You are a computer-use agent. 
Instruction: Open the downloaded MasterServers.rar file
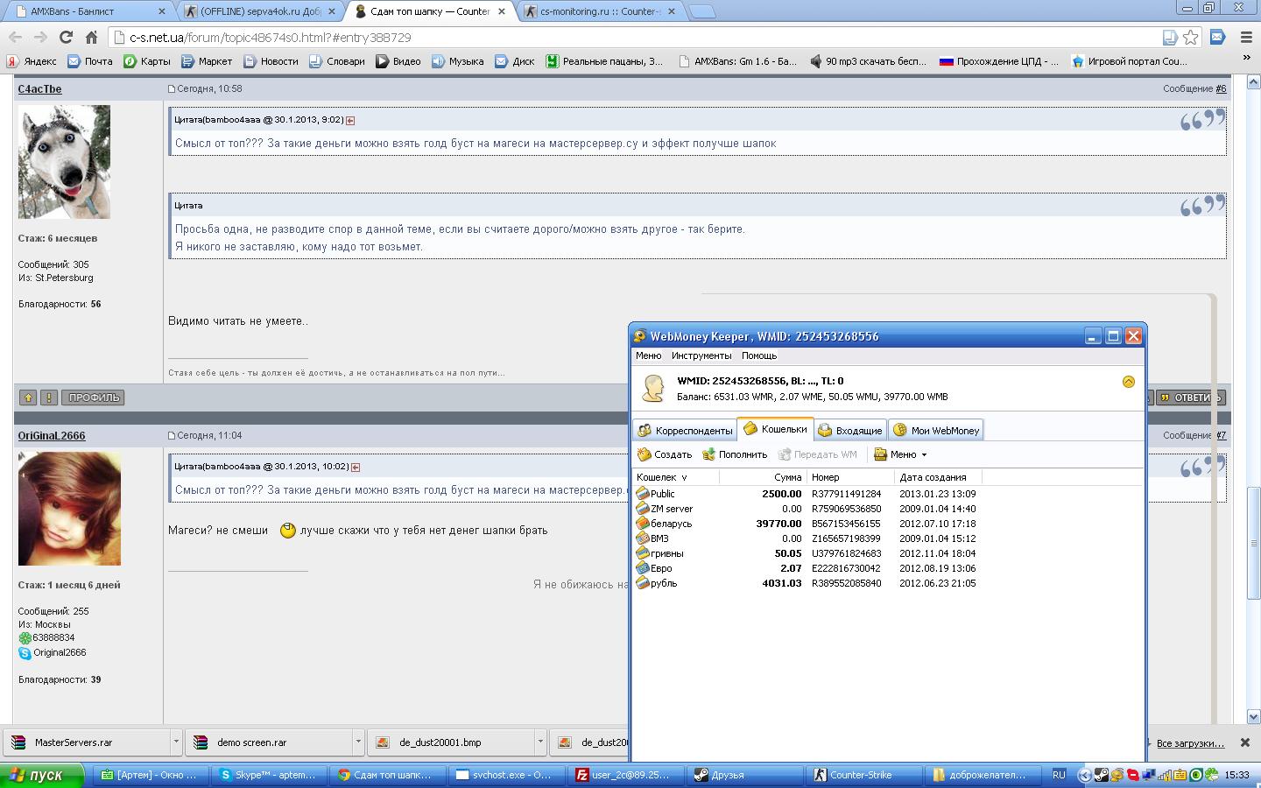pos(87,742)
